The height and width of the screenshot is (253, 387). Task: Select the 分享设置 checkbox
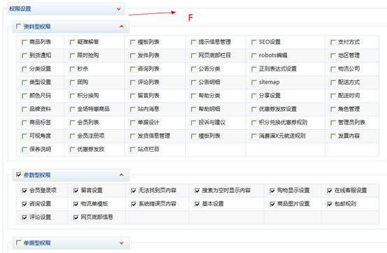coord(254,96)
